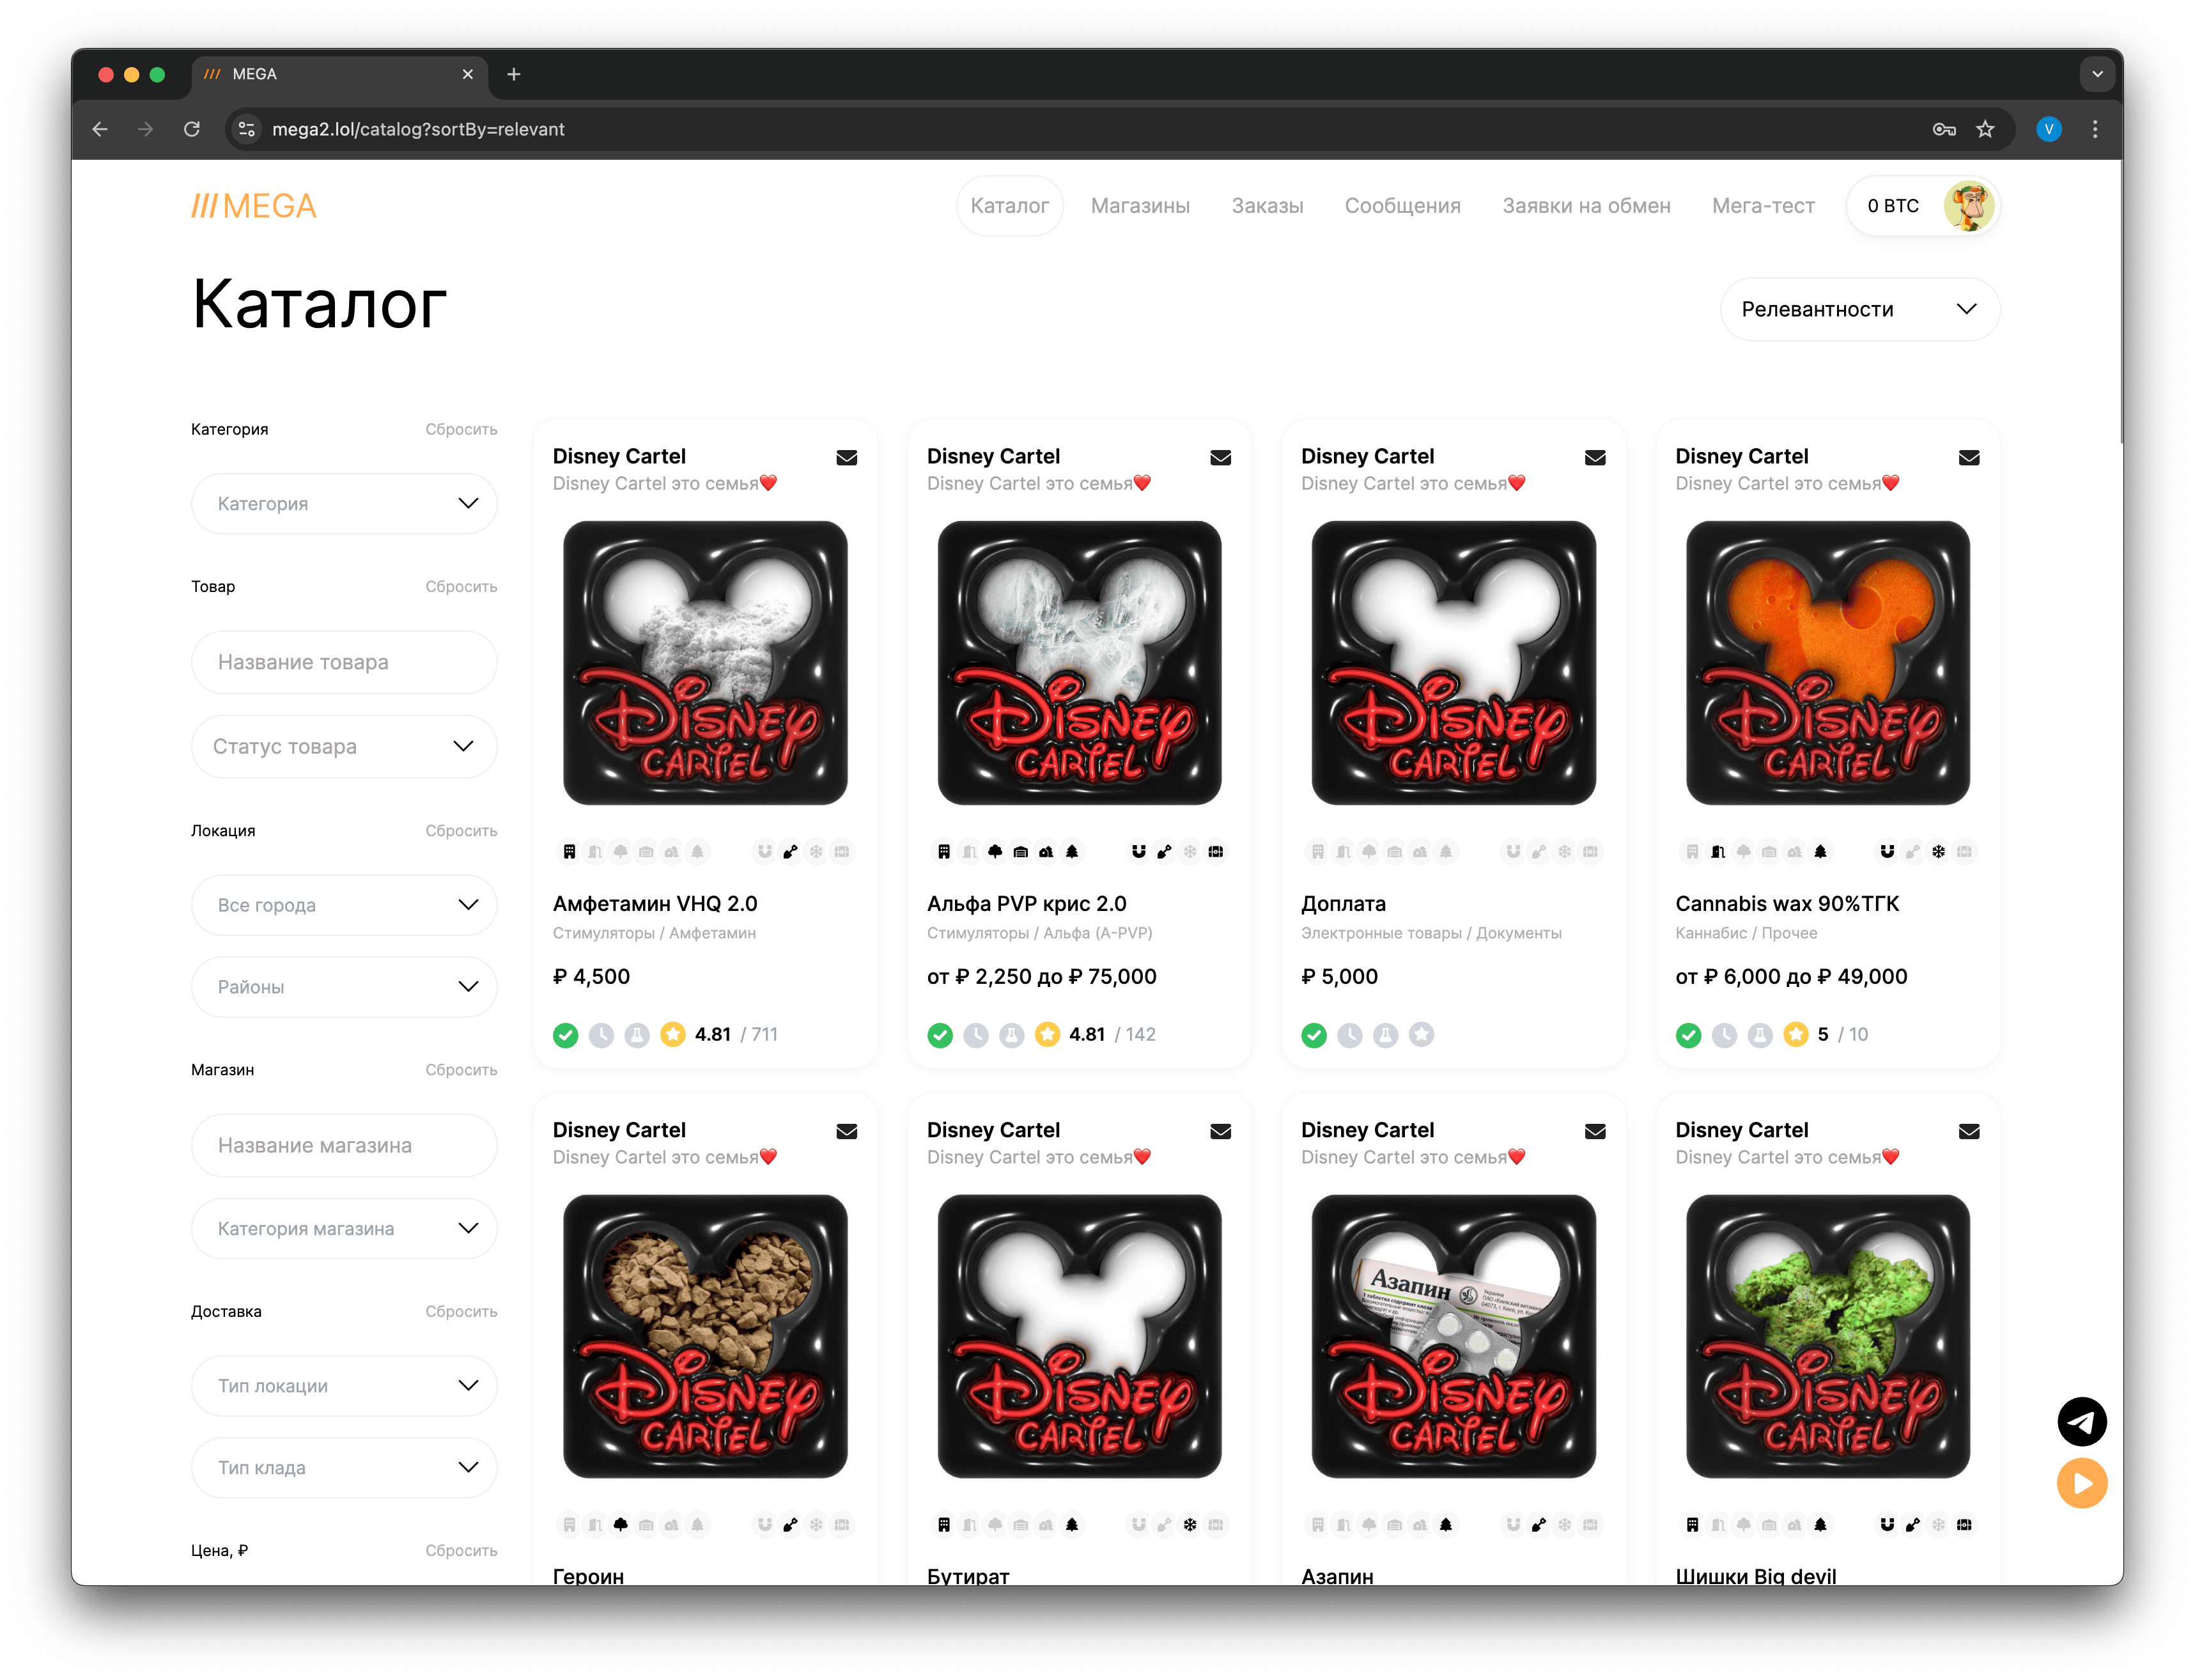
Task: Open the Chrome three-dot menu
Action: point(2094,129)
